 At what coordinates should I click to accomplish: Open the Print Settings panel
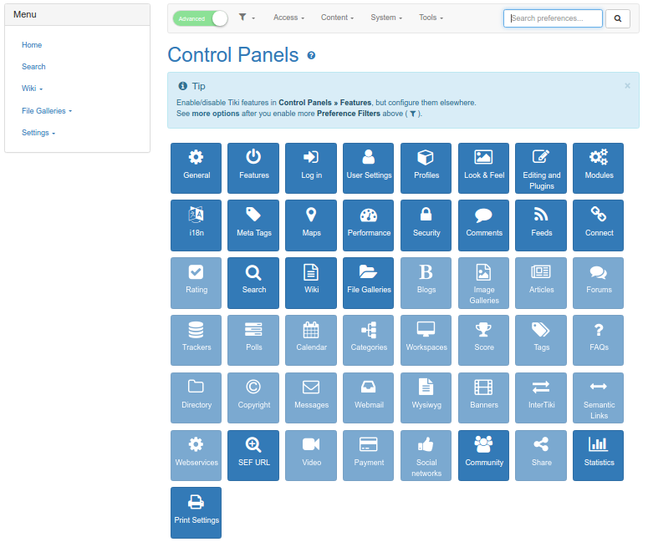(x=196, y=512)
